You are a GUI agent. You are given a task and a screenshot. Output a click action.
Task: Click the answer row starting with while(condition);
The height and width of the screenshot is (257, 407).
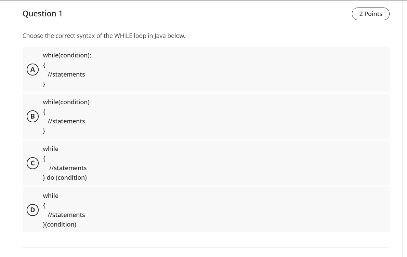(x=205, y=69)
